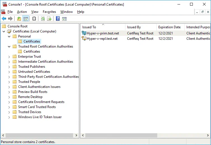Expand the Enterprise Trust folder
The image size is (211, 145).
coord(9,57)
